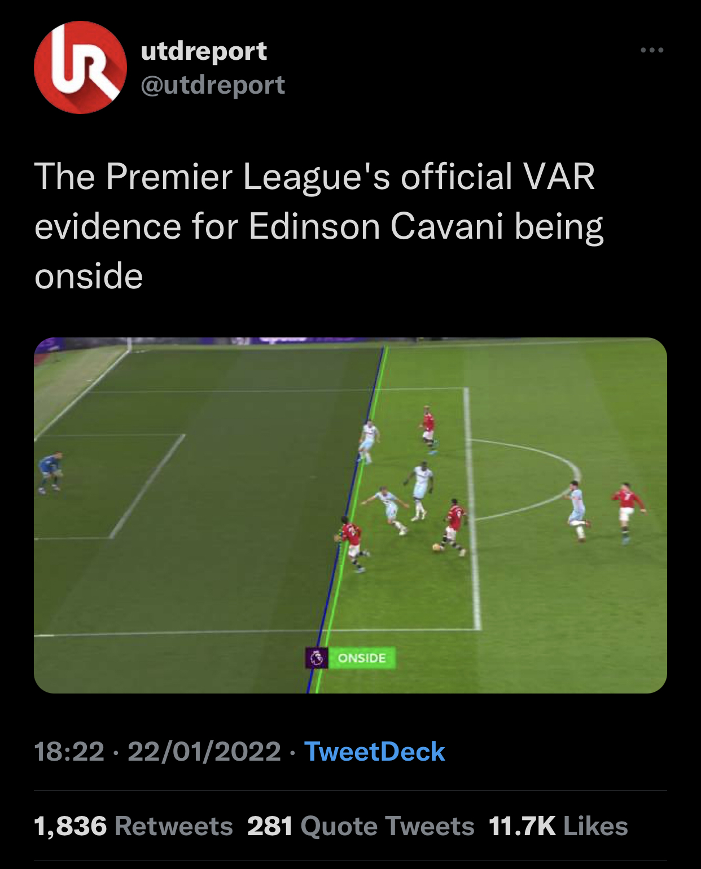
Task: Click the football near the penalty box line
Action: click(x=436, y=547)
